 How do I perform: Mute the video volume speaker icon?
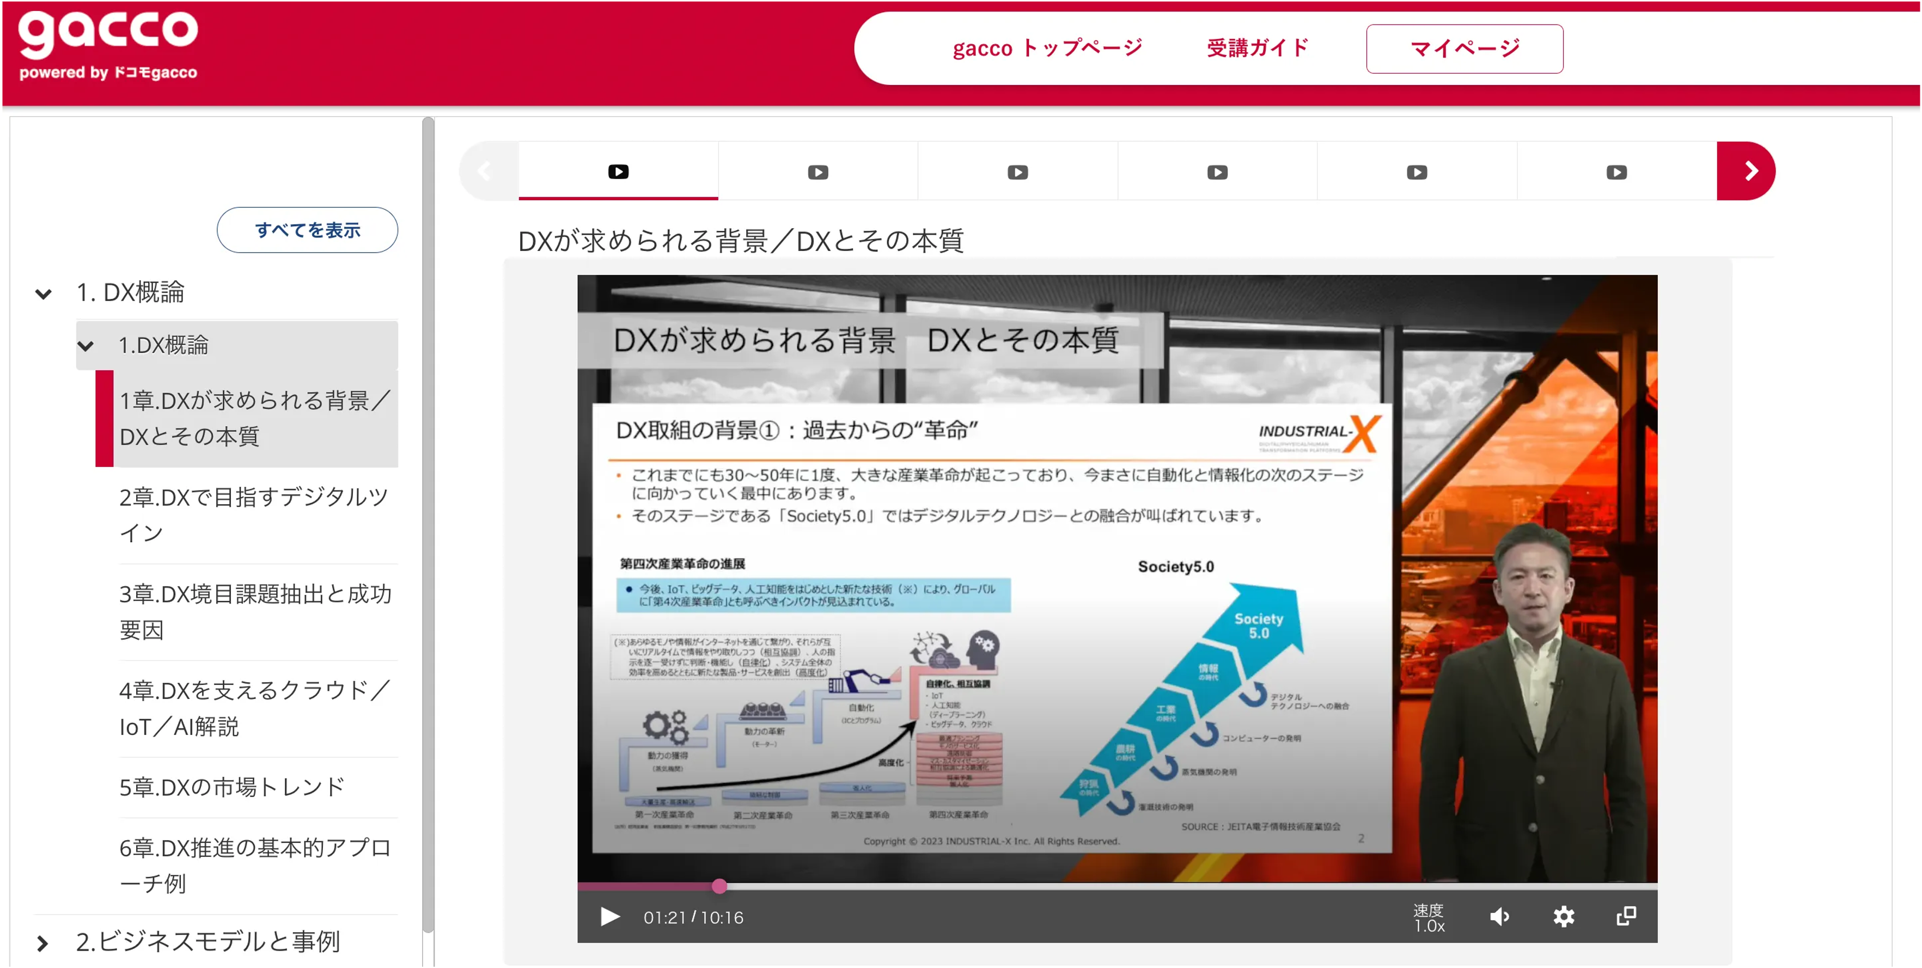click(x=1499, y=916)
